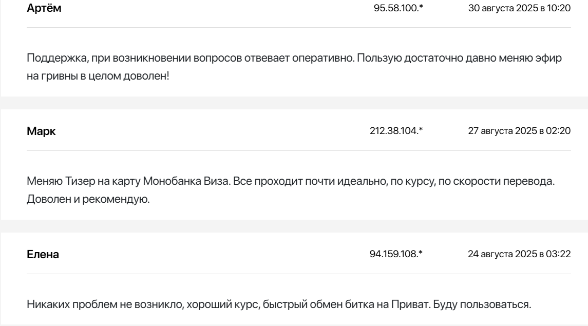Image resolution: width=588 pixels, height=326 pixels.
Task: Click the reviewer name Елена
Action: (43, 255)
